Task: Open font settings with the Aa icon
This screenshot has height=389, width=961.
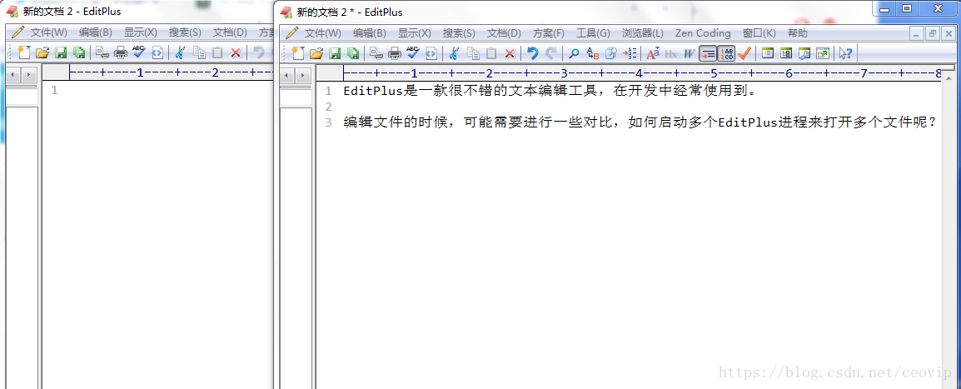Action: point(653,53)
